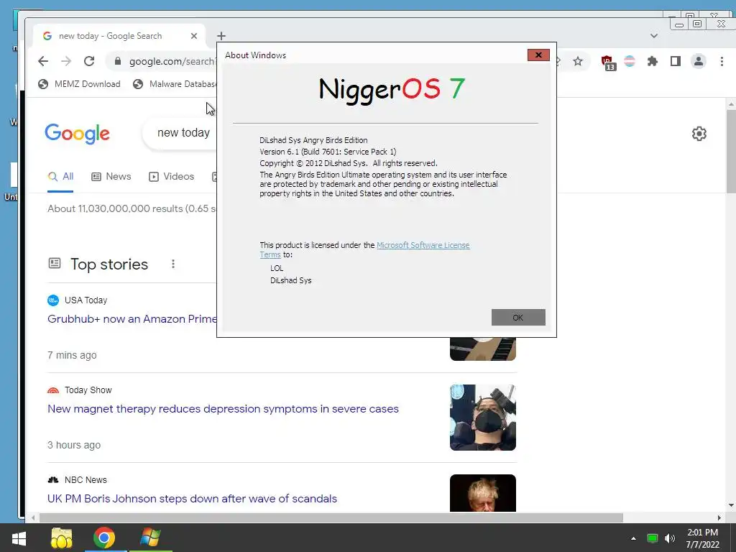Click the page's vertical scrollbar thumb
The height and width of the screenshot is (552, 736).
[731, 151]
